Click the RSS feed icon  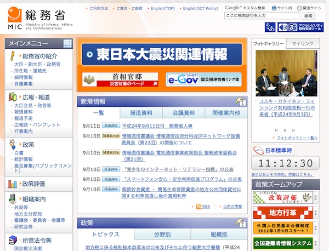(202, 207)
